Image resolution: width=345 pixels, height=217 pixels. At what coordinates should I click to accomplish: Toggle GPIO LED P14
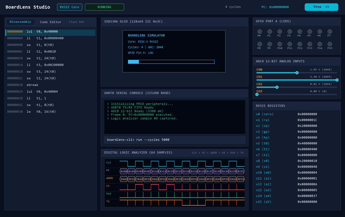320,44
